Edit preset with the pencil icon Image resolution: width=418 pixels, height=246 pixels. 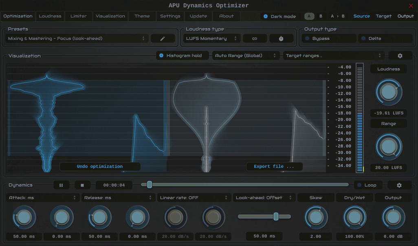tap(163, 39)
